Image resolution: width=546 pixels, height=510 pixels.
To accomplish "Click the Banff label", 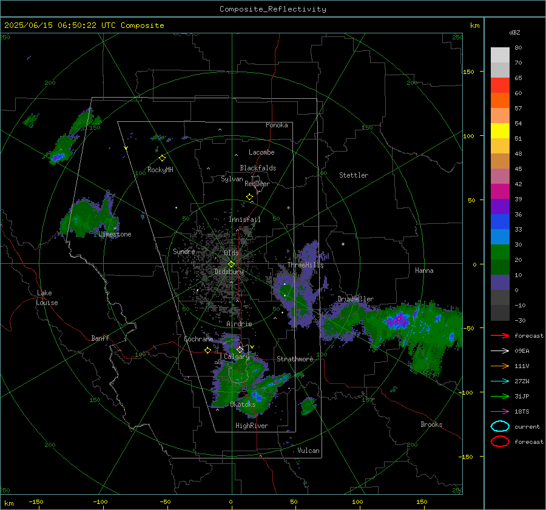I will (100, 338).
